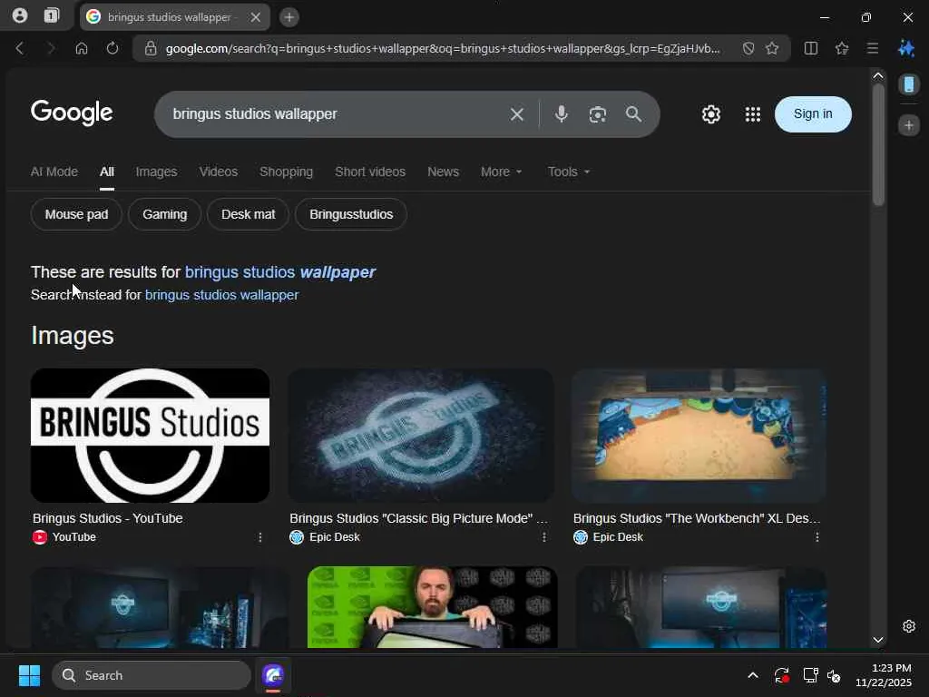Switch to Videos tab

click(218, 172)
